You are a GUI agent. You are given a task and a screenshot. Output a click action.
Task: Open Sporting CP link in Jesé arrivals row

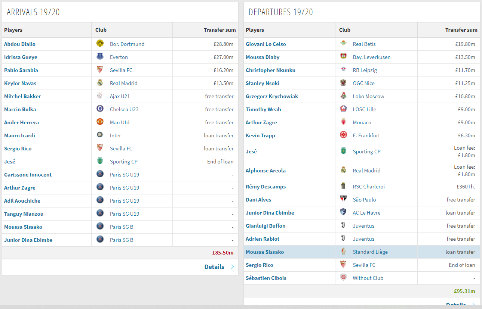click(124, 162)
